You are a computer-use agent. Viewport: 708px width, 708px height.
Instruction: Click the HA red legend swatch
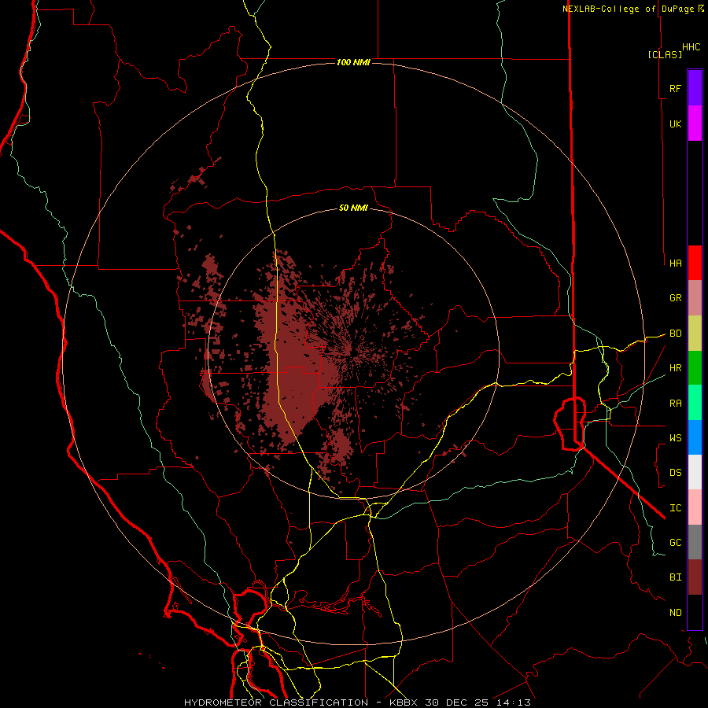point(695,263)
